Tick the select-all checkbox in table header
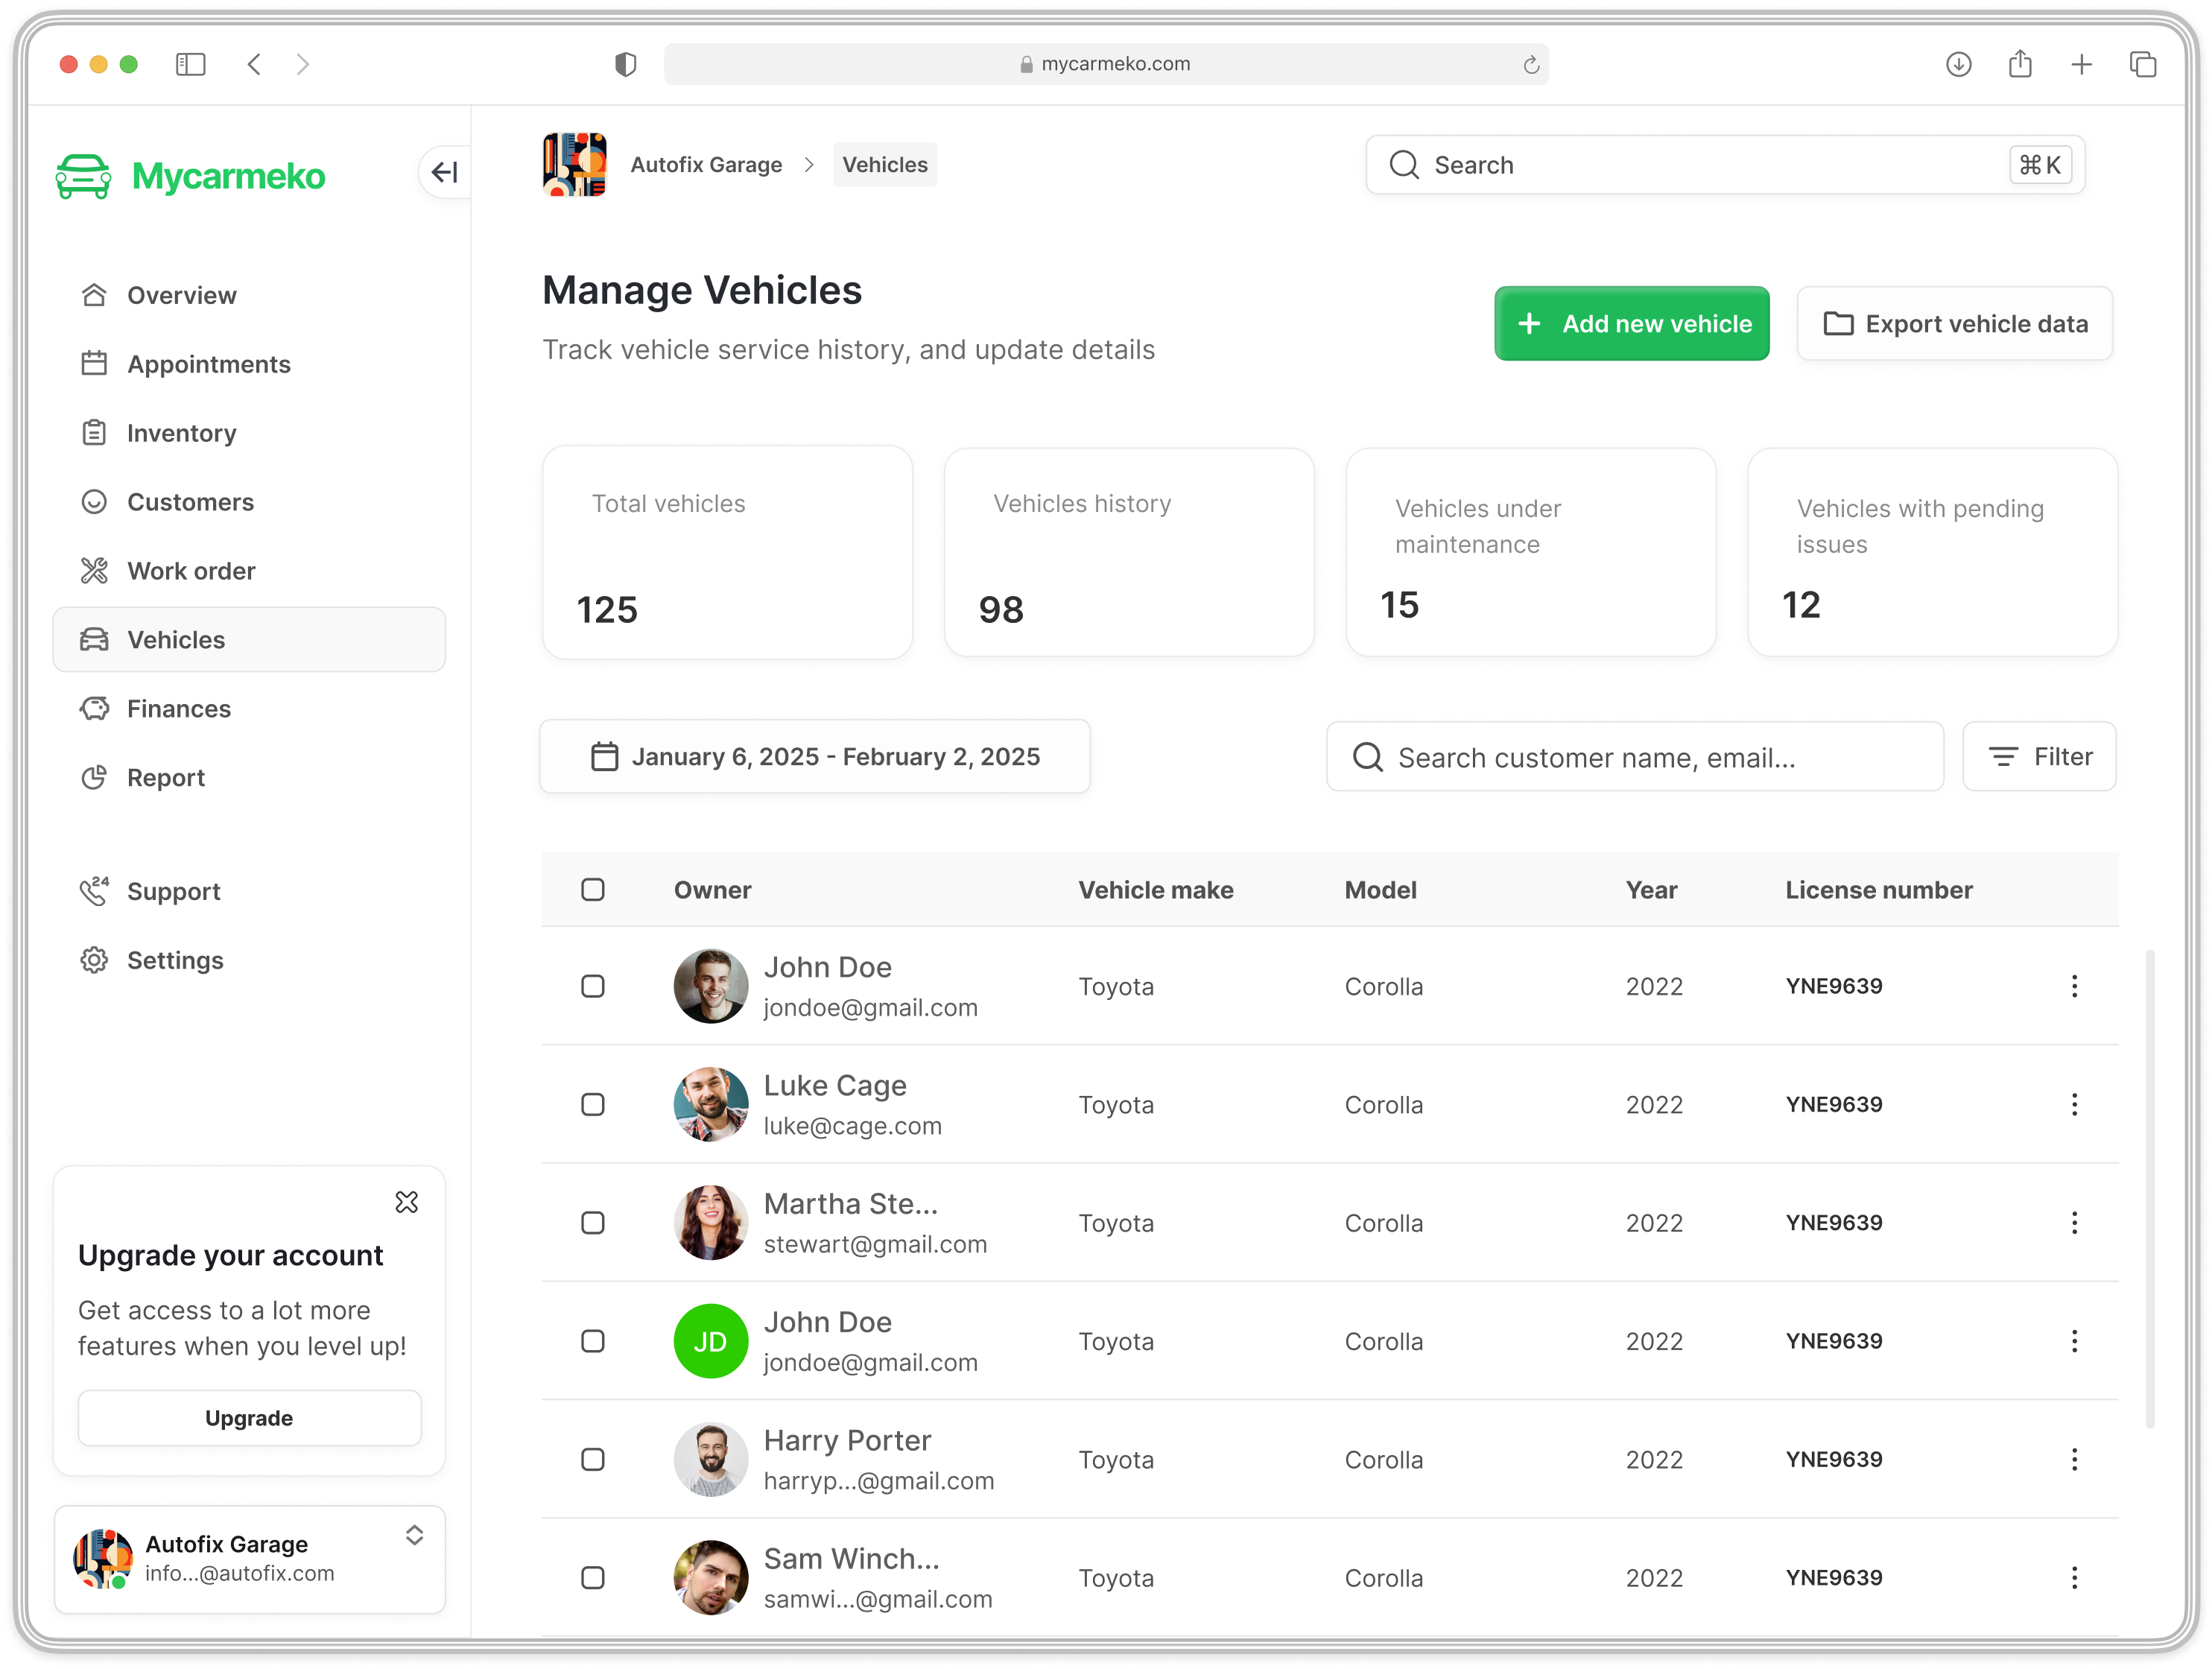 [x=593, y=890]
